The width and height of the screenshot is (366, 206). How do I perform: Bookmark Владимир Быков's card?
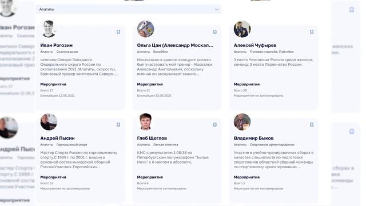point(312,125)
